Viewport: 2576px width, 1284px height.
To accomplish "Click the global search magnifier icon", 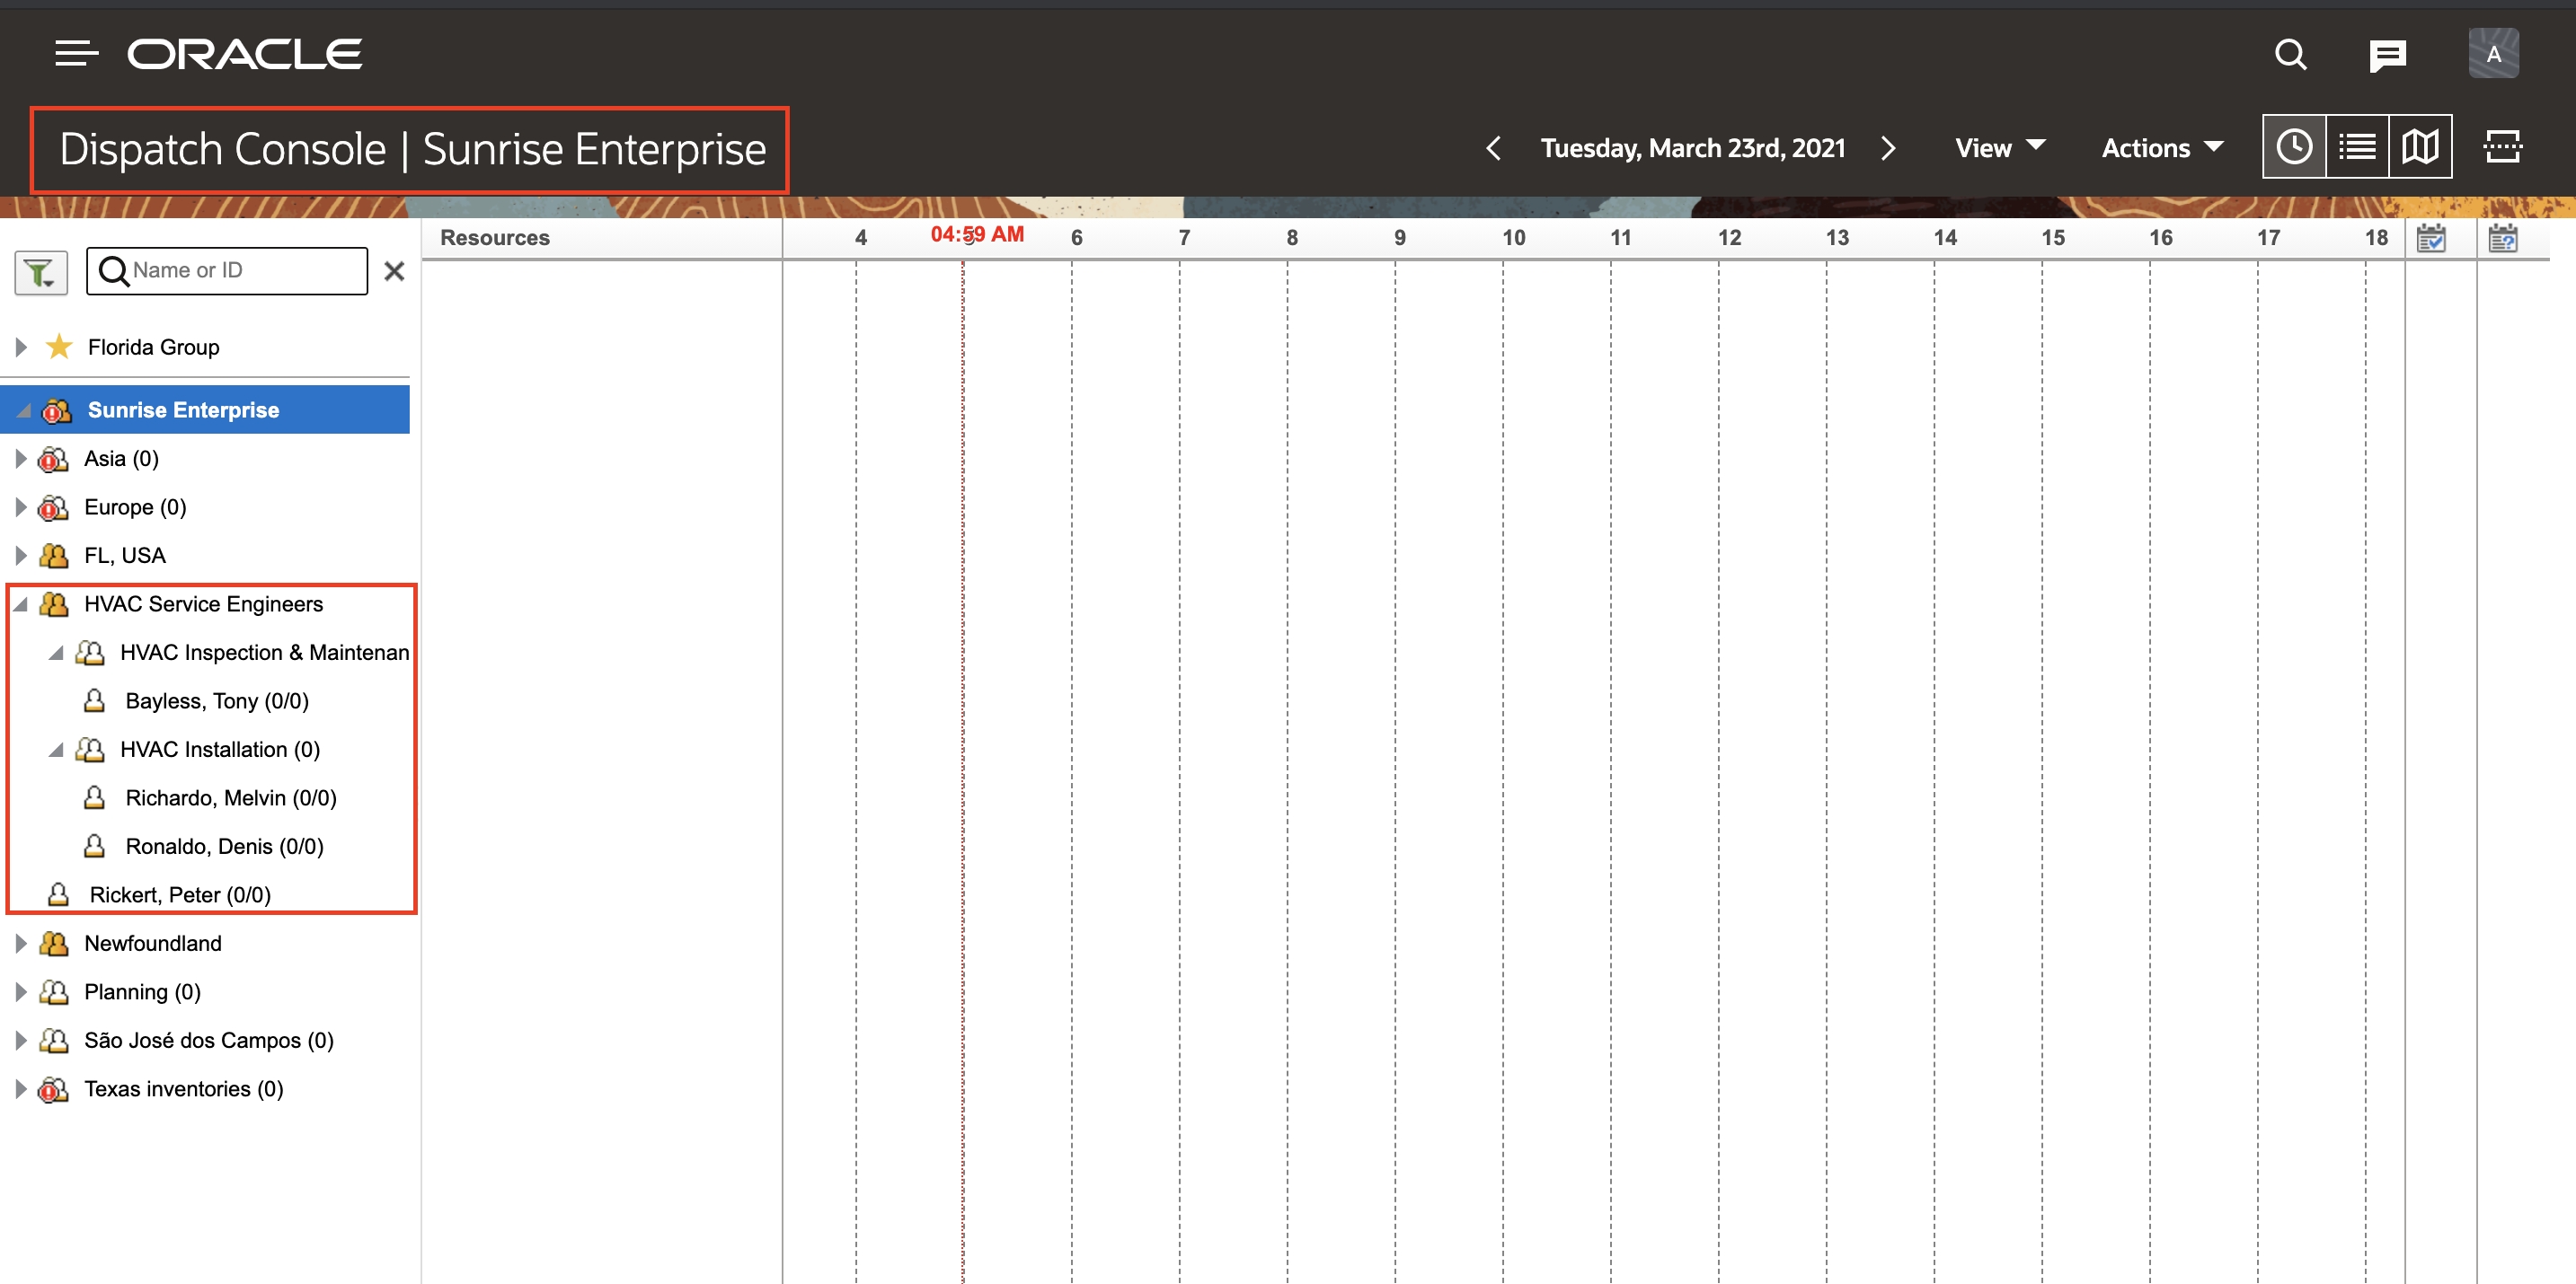I will (2290, 54).
